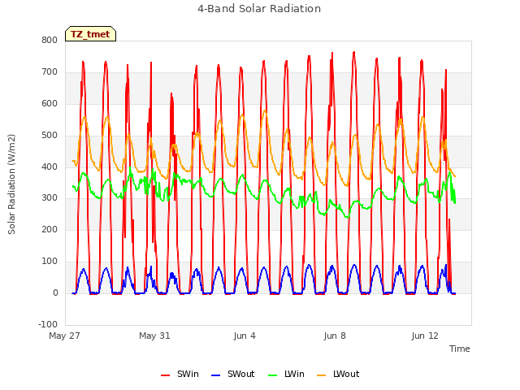Click the orange LWout legend swatch

pyautogui.click(x=322, y=375)
